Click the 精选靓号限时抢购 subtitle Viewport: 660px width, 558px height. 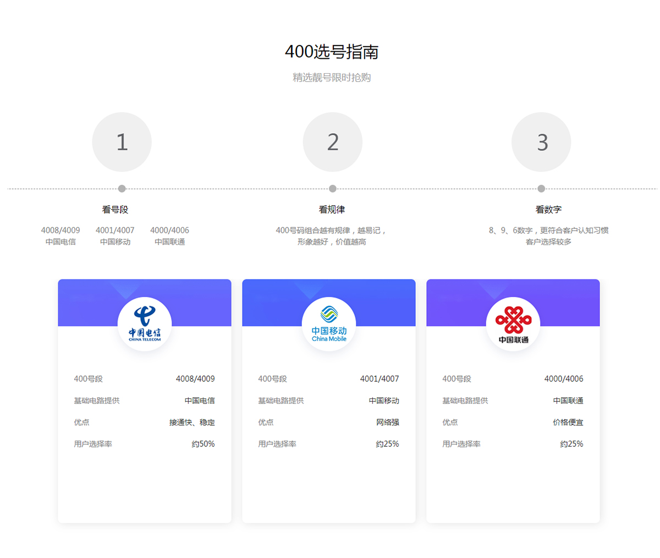(332, 78)
